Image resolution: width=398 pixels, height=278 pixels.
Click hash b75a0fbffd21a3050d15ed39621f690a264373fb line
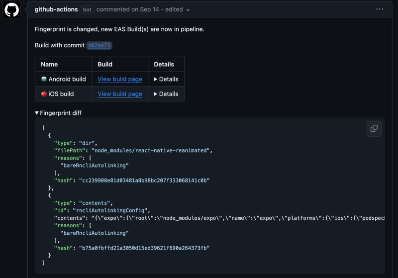point(132,248)
